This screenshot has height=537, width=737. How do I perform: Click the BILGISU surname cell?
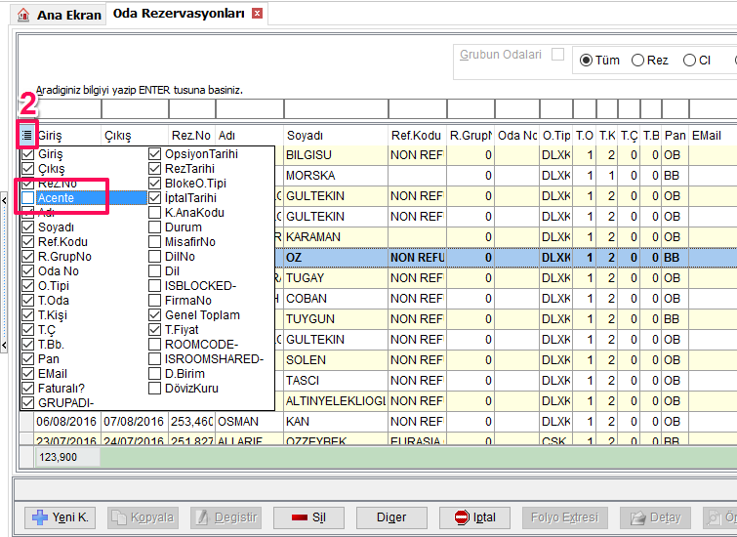tap(336, 155)
